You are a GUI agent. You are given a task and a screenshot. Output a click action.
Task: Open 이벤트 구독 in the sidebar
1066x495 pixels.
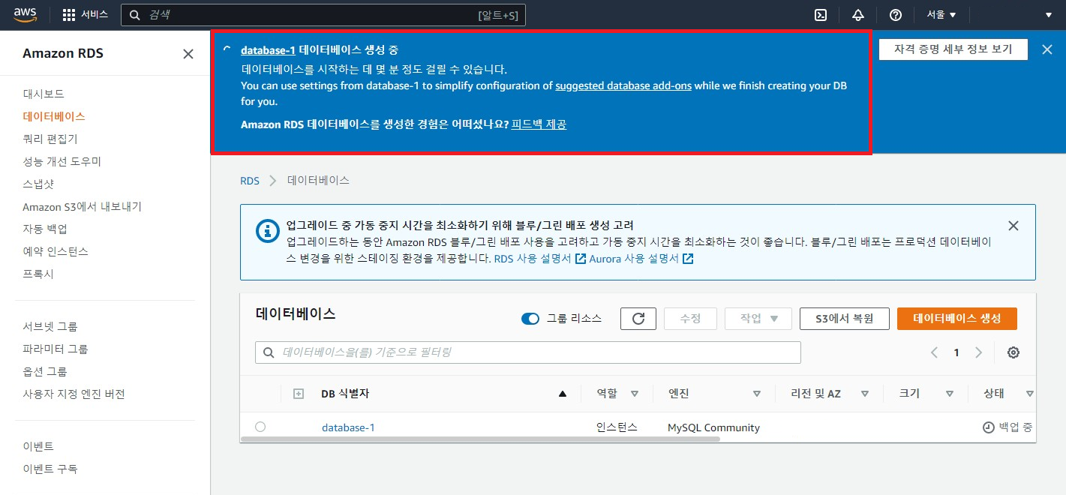[50, 469]
